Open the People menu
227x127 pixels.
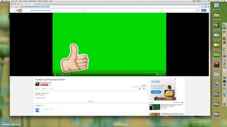(x=39, y=1)
